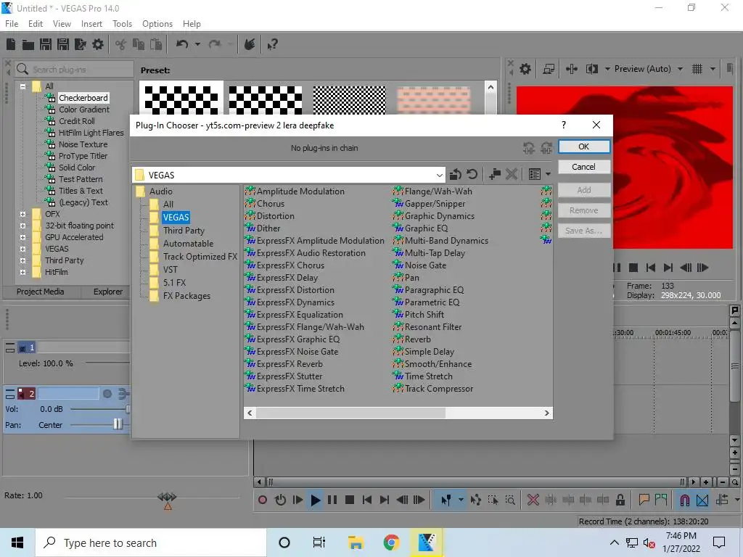
Task: Click the Views list icon in Plug-In Chooser
Action: pyautogui.click(x=535, y=174)
